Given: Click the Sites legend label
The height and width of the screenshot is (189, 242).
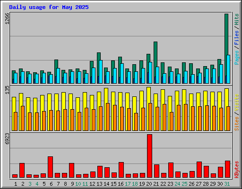Looking at the screenshot, I should (x=237, y=124).
